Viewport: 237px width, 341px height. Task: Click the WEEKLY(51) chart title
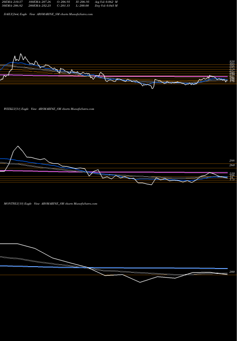point(49,109)
